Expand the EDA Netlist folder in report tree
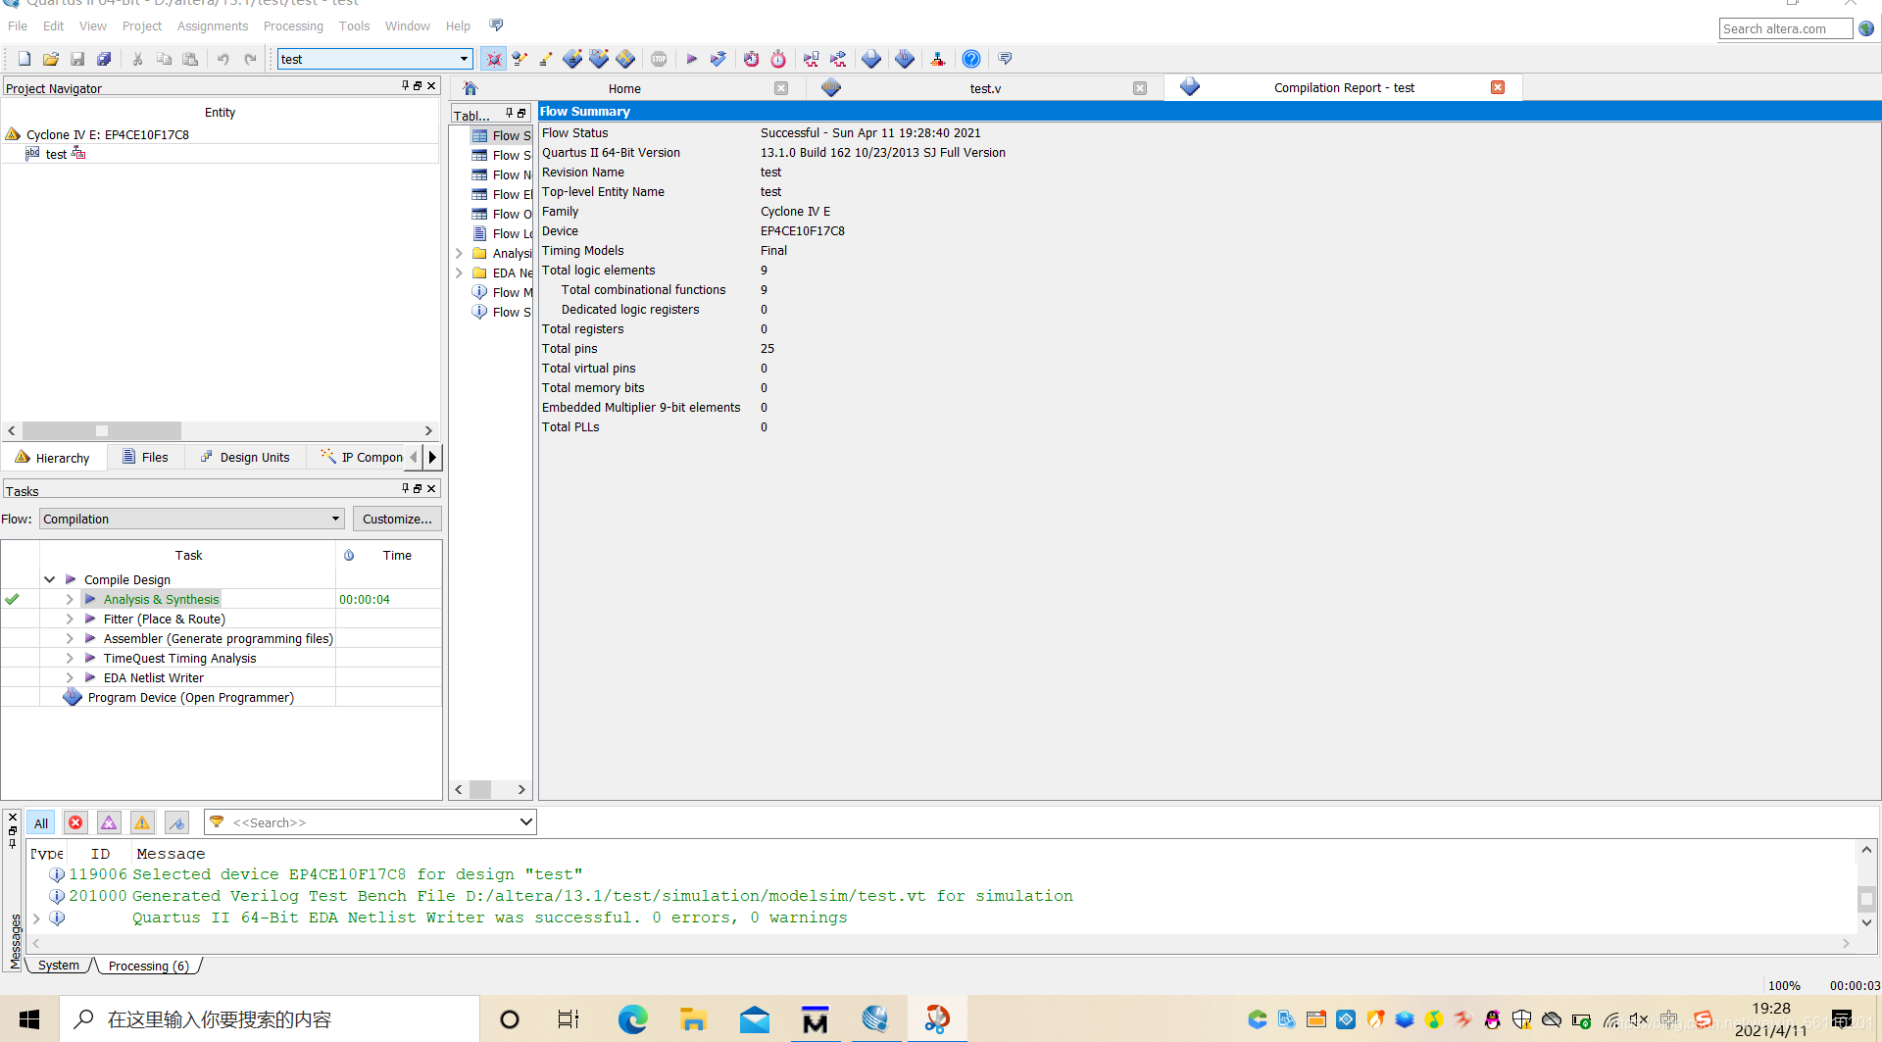 click(459, 273)
